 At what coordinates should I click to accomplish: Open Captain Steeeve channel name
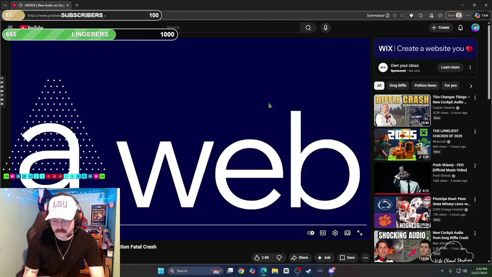(x=444, y=108)
